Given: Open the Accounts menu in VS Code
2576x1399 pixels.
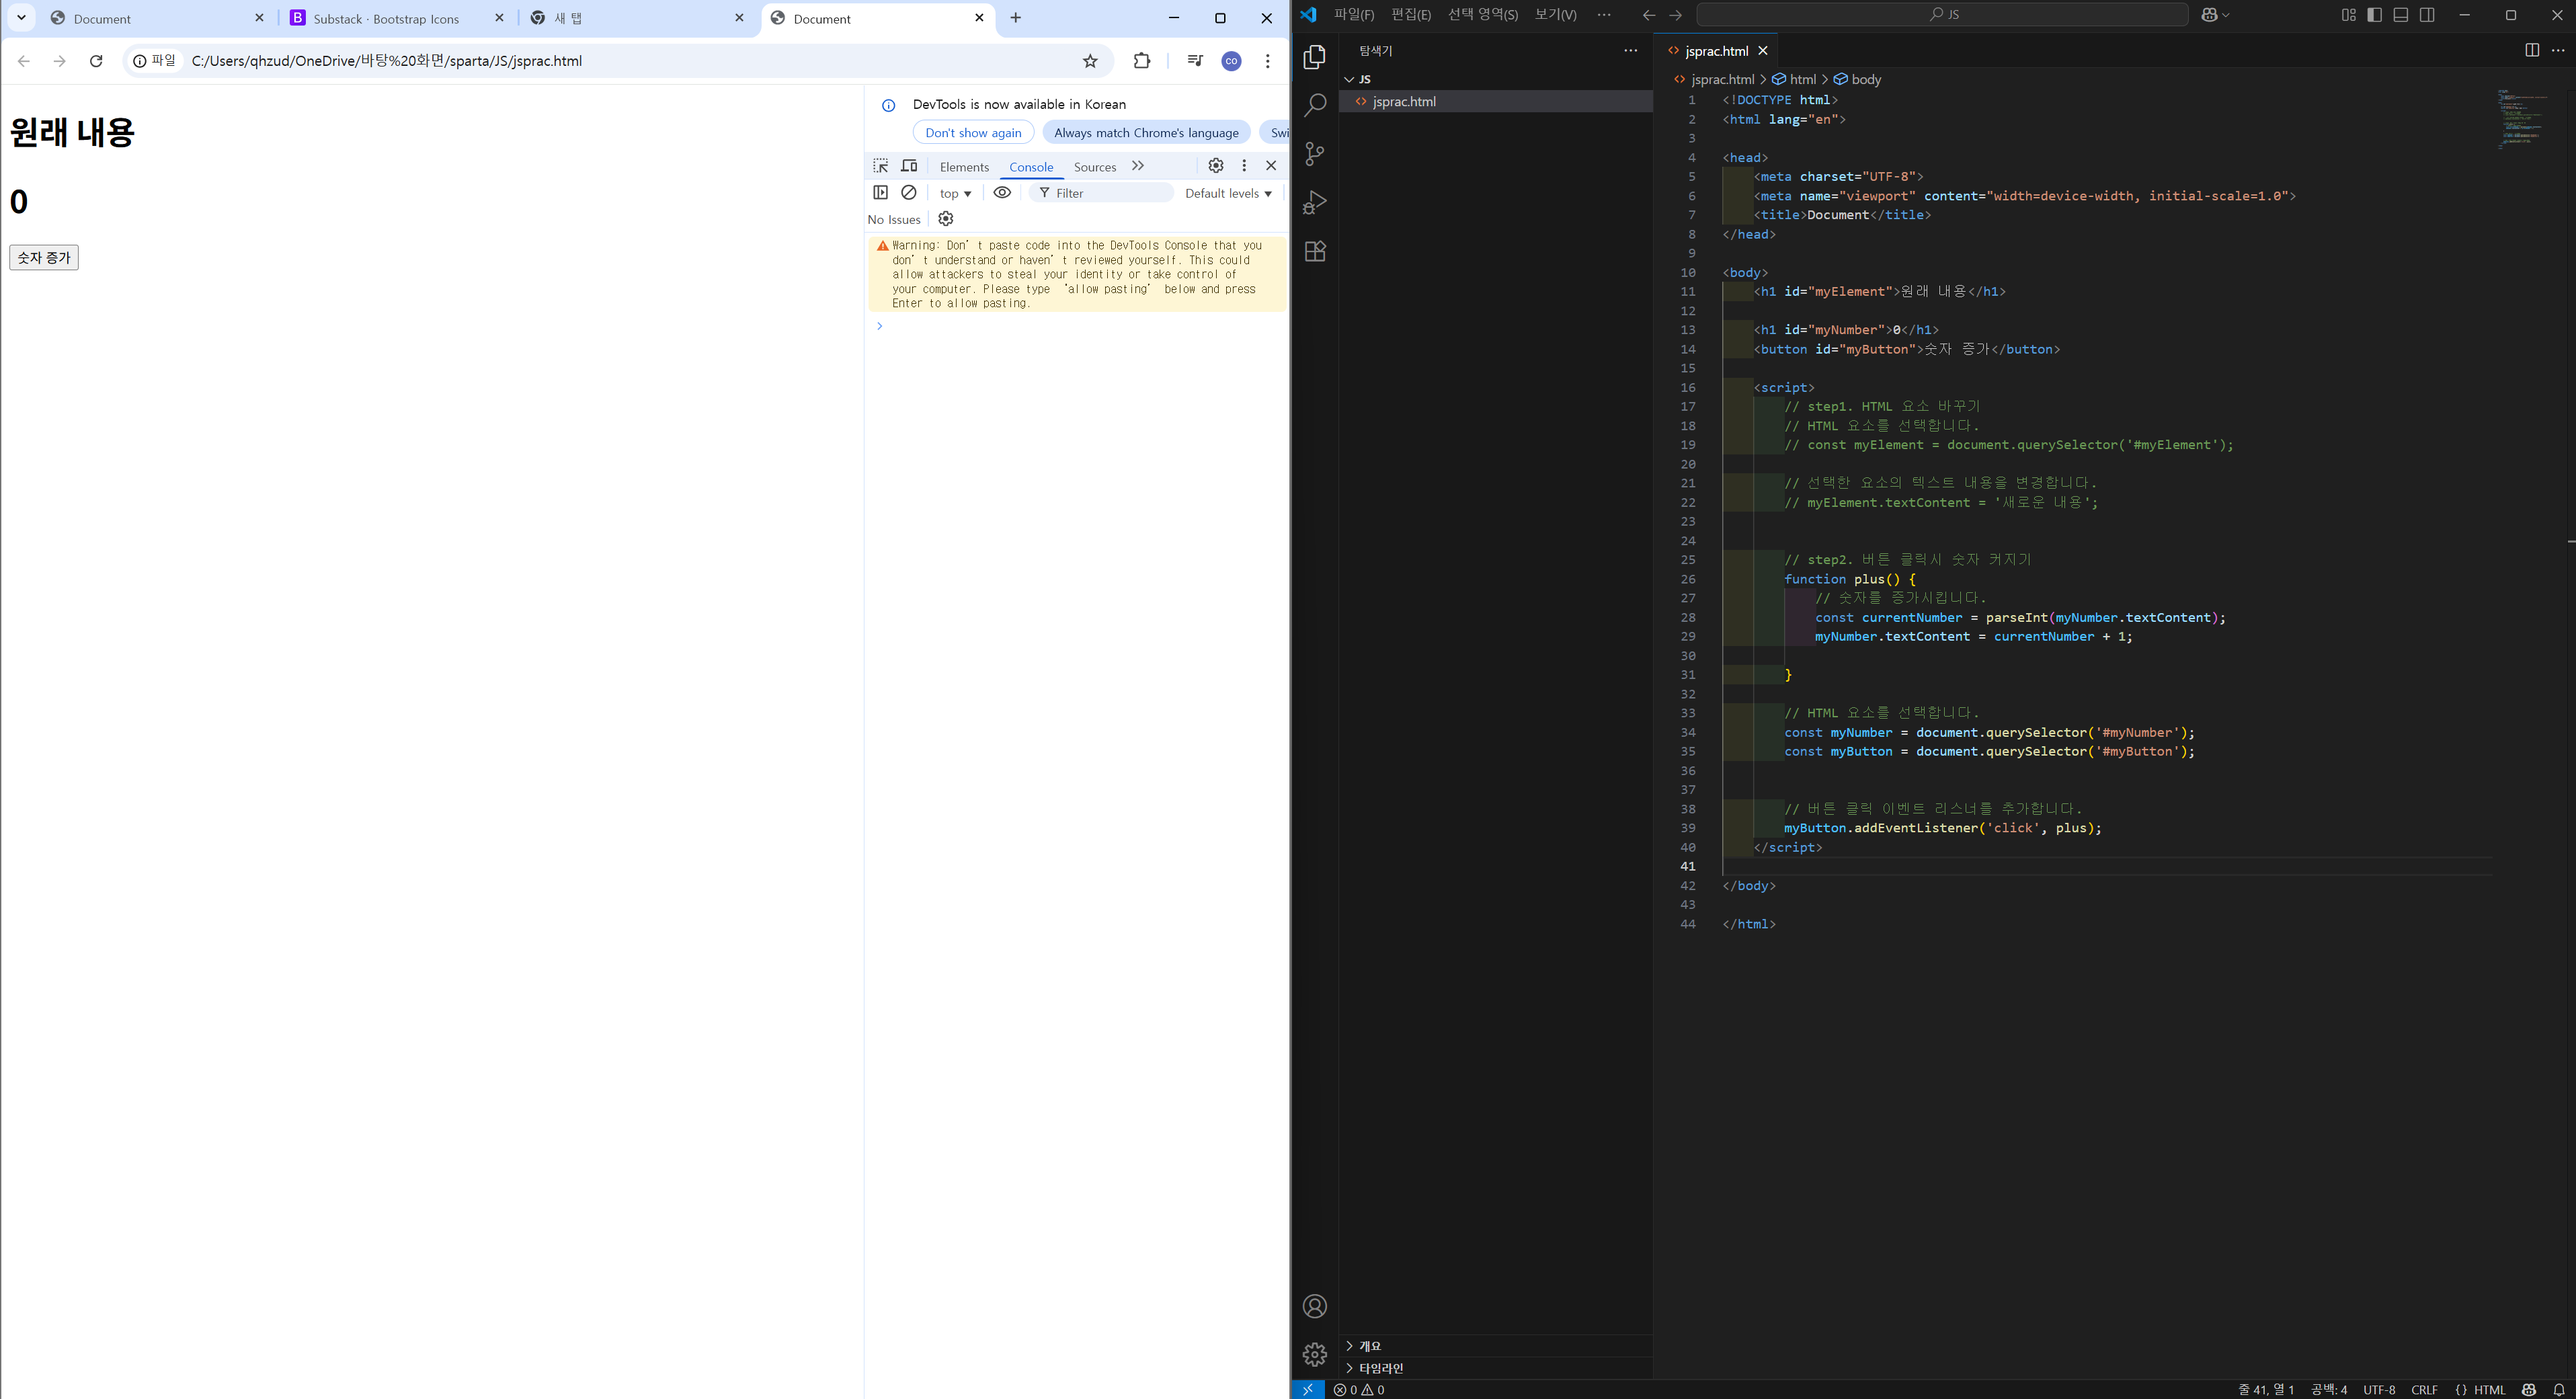Looking at the screenshot, I should (1315, 1306).
